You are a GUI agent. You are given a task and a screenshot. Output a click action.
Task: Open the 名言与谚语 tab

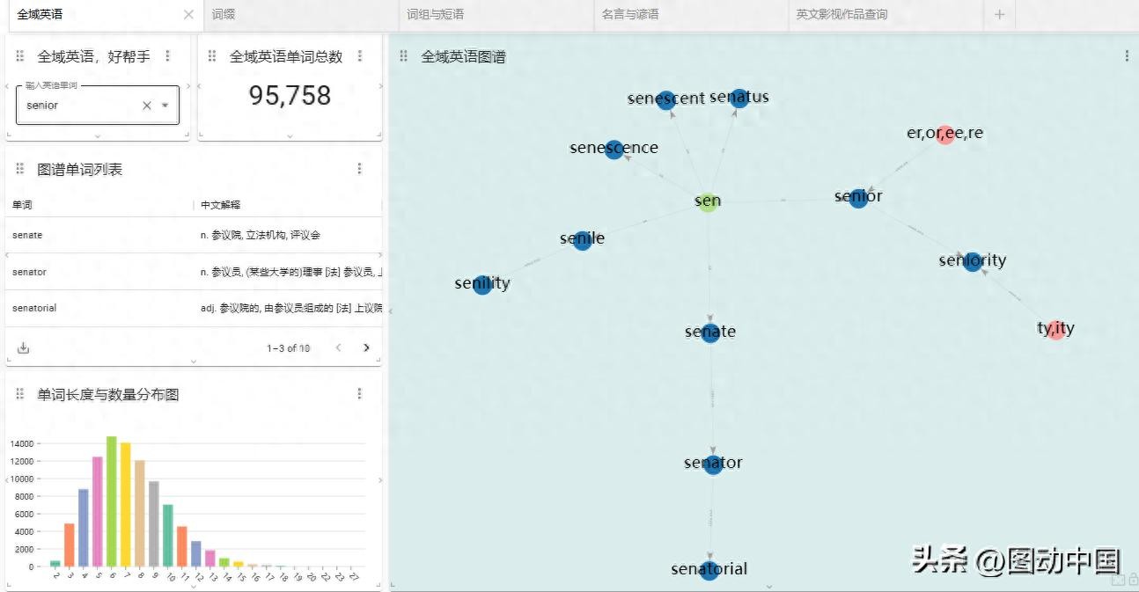630,15
